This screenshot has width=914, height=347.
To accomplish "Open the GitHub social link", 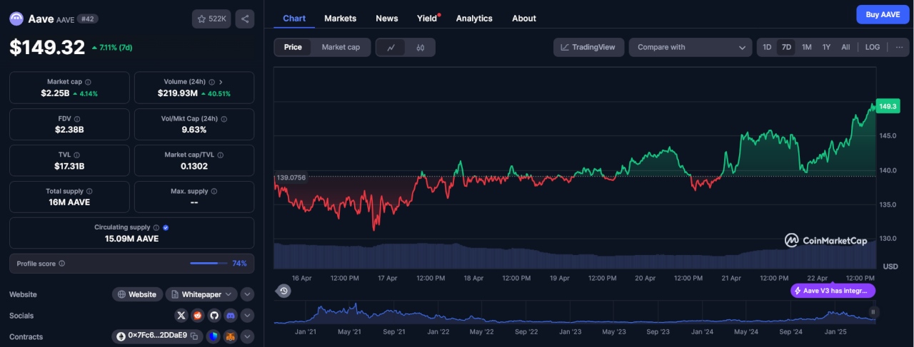I will [x=214, y=315].
